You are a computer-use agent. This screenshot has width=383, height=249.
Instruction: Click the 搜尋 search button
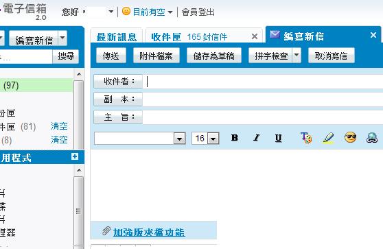[66, 56]
